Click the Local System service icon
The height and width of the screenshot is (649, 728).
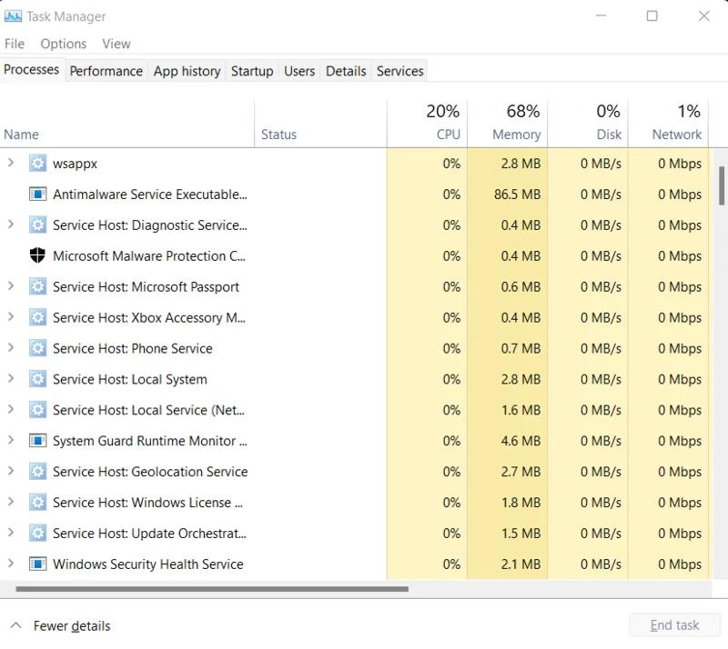tap(37, 379)
